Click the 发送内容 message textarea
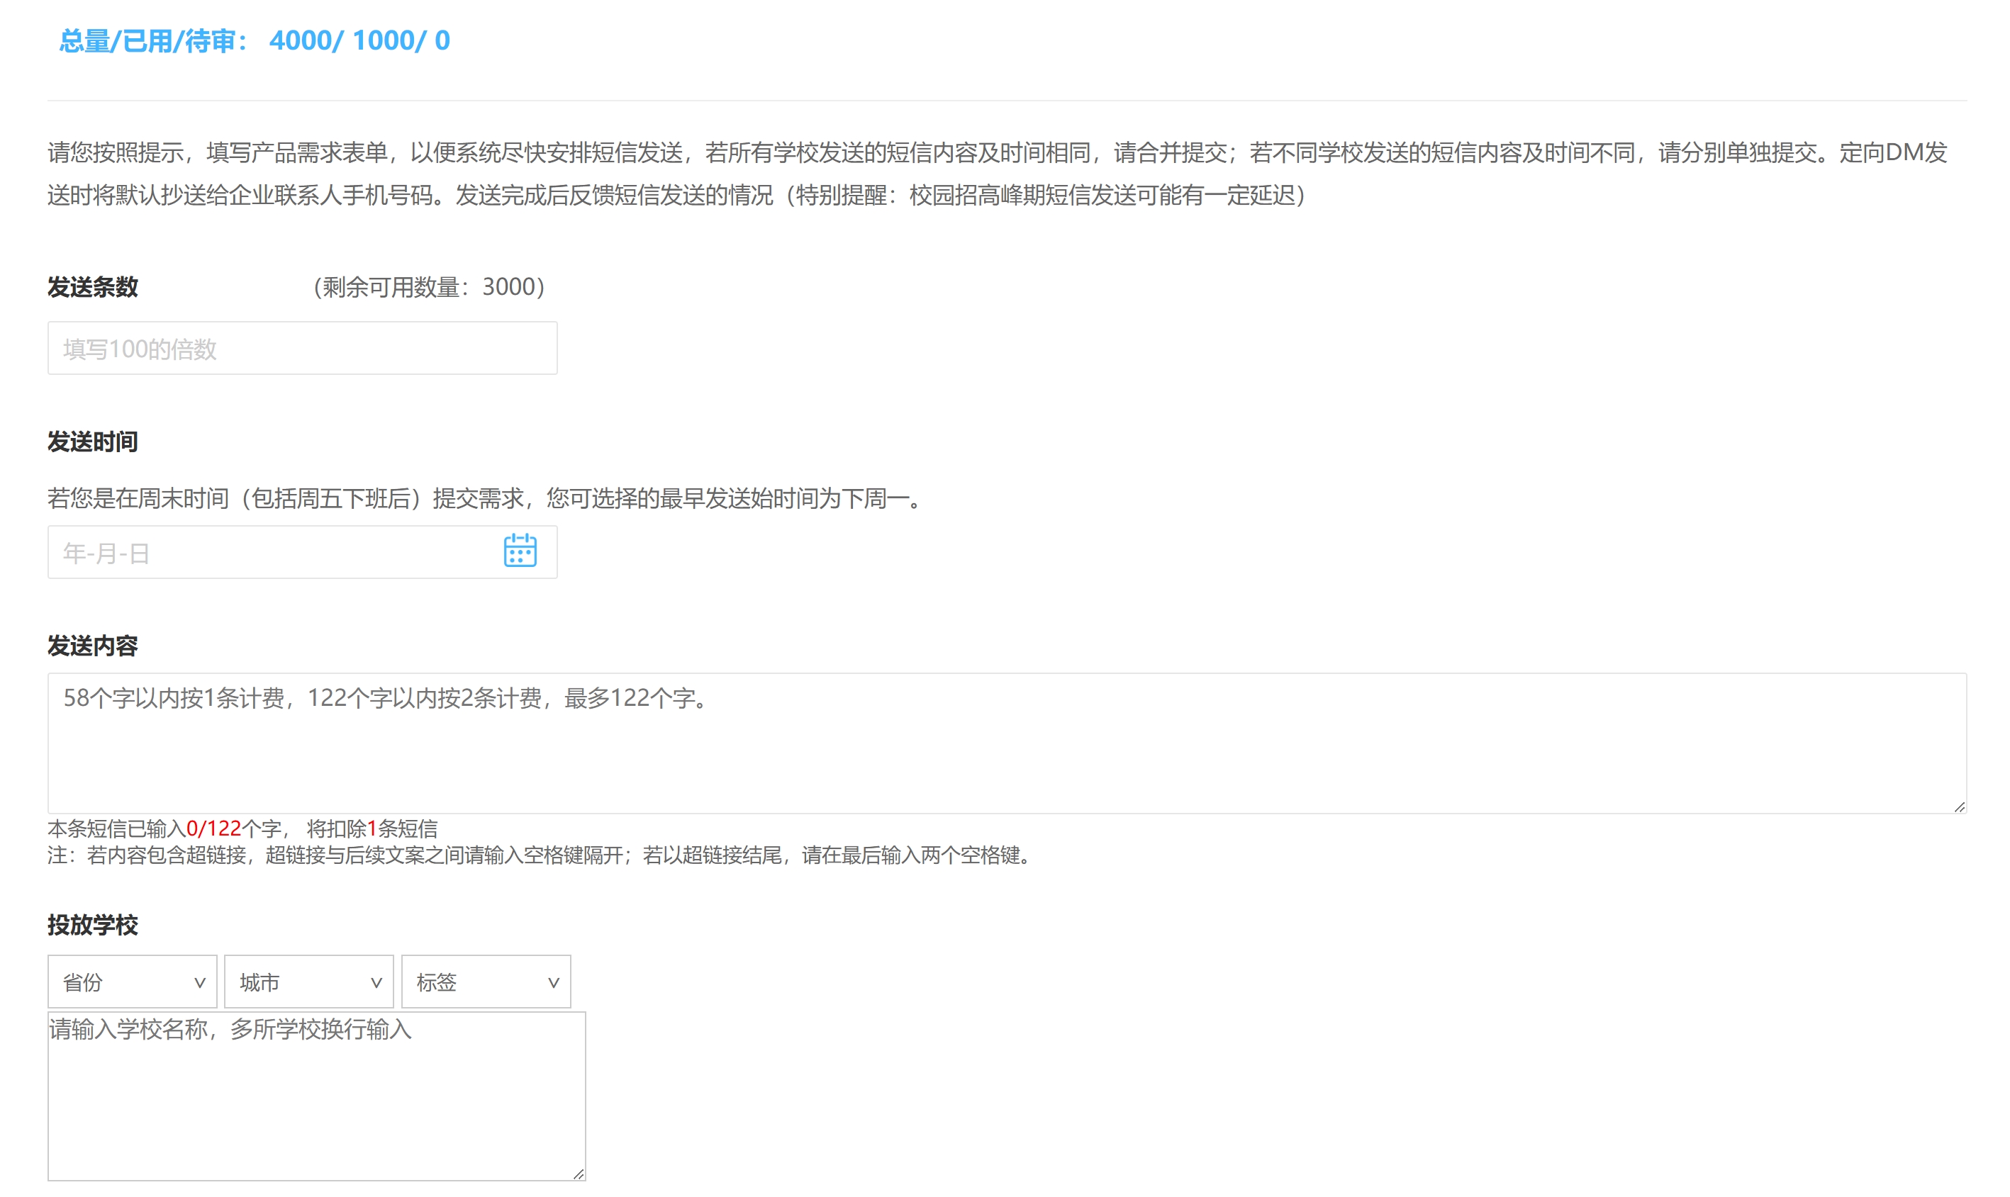 (x=1007, y=743)
